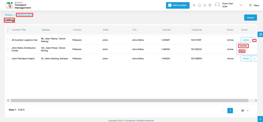
Task: Click the Import button
Action: pyautogui.click(x=251, y=18)
